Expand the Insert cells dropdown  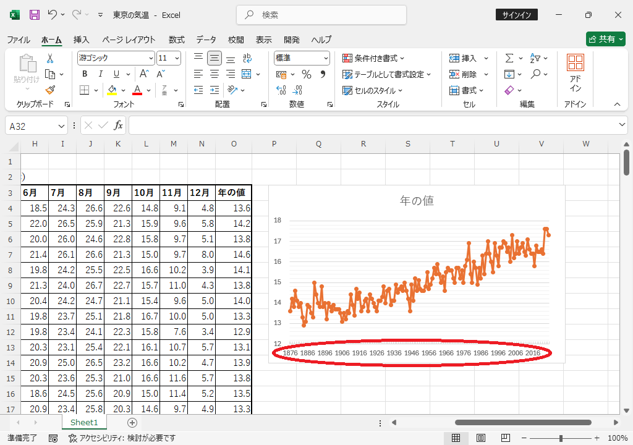click(x=486, y=58)
